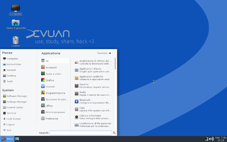
Task: Select the All applications category
Action: click(54, 60)
